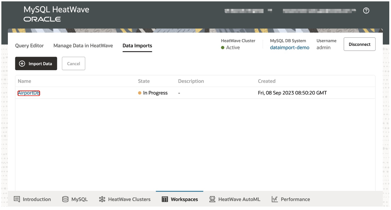Sort by the Name column header
This screenshot has height=210, width=391.
click(x=24, y=81)
